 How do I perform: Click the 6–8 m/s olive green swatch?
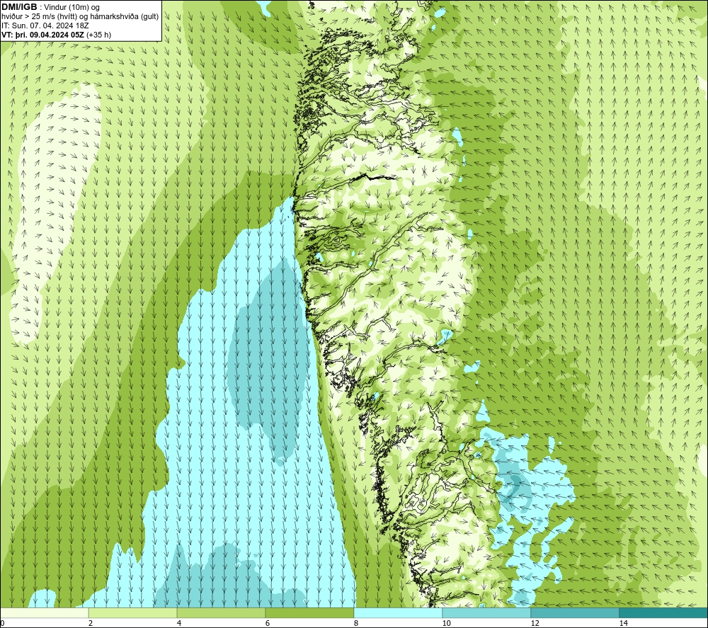[310, 612]
